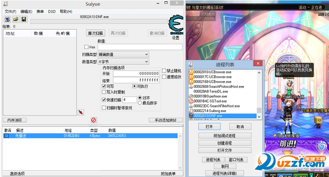Image resolution: width=329 pixels, height=177 pixels.
Task: Select 000028A8-TenioDL.exe process entry
Action: (211, 92)
